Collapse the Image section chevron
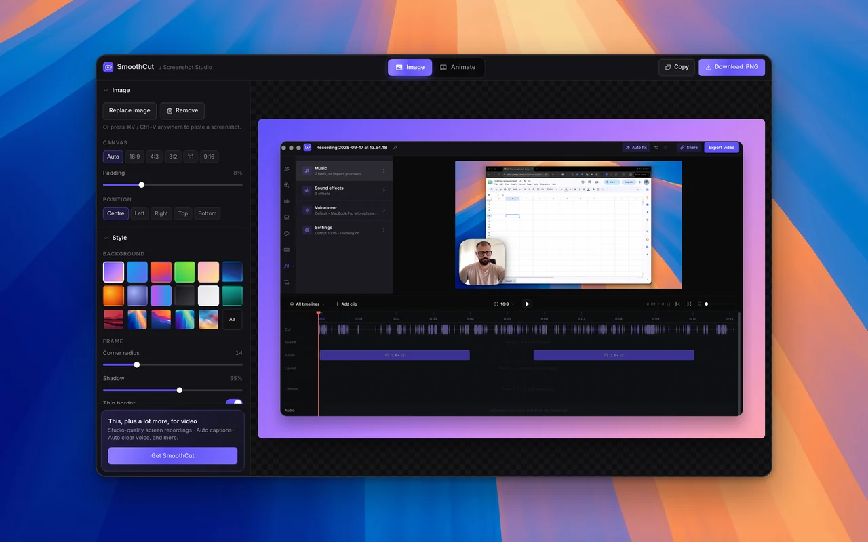The height and width of the screenshot is (542, 868). tap(106, 90)
